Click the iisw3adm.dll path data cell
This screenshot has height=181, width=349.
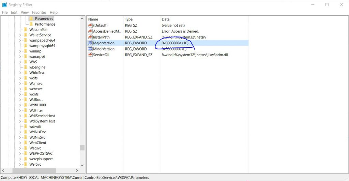195,55
